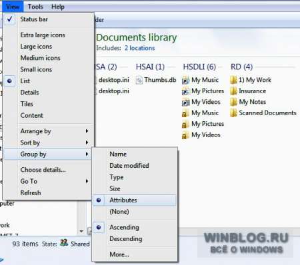300x265 pixels.
Task: Click Refresh in View menu
Action: tap(48, 192)
